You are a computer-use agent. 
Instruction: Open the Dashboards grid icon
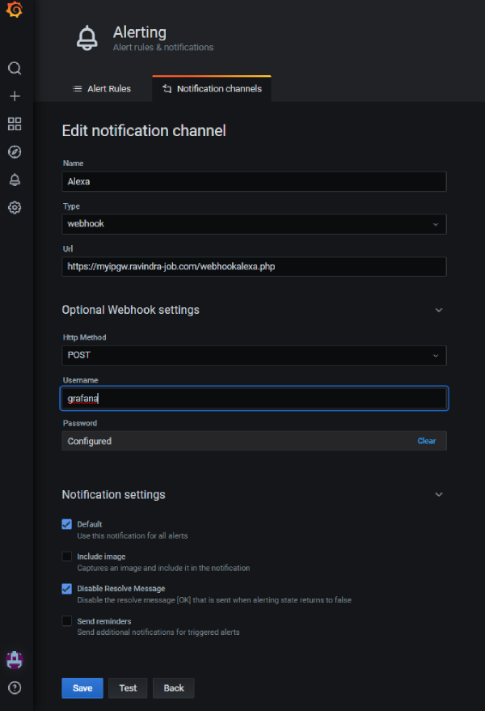click(x=14, y=124)
